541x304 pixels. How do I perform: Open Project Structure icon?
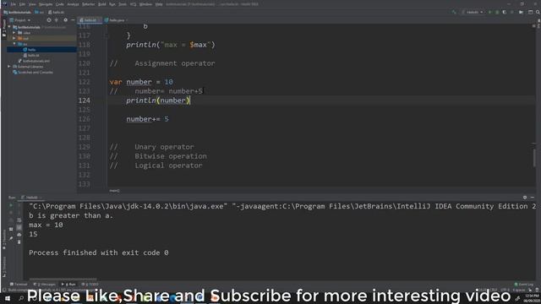click(x=521, y=12)
